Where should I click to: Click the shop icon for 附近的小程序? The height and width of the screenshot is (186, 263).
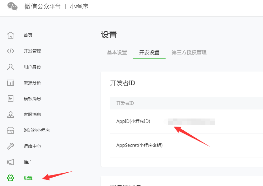tap(11, 130)
